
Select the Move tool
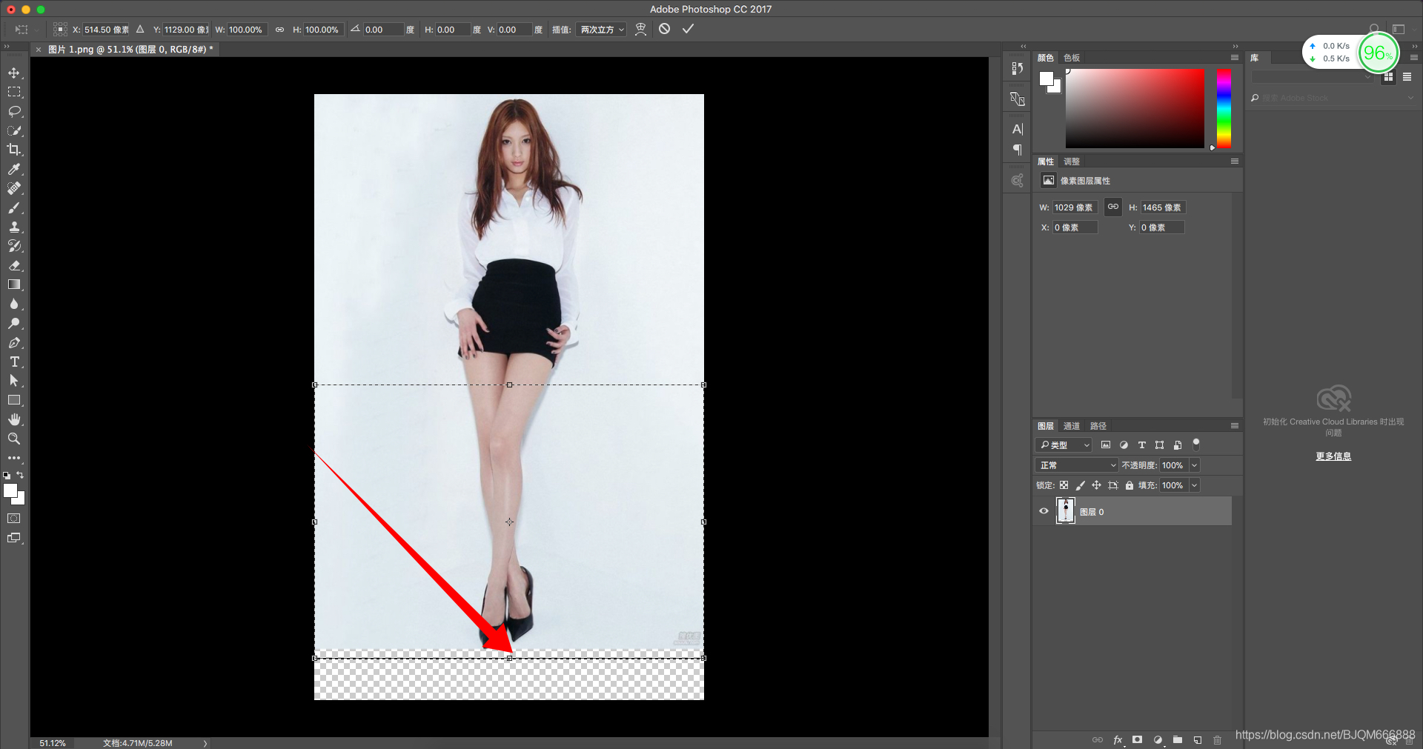pos(14,73)
